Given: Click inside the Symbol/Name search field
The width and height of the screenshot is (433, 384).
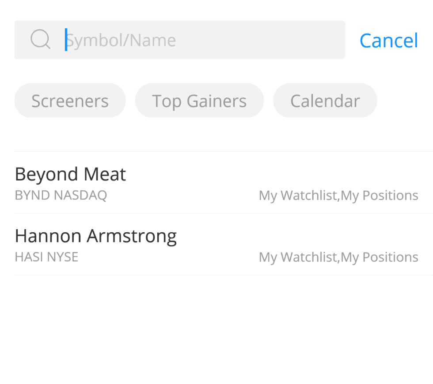Looking at the screenshot, I should tap(177, 39).
